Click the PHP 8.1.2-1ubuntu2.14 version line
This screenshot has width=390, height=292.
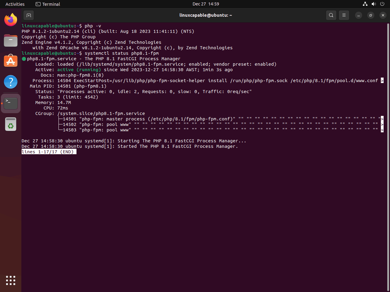click(x=108, y=31)
